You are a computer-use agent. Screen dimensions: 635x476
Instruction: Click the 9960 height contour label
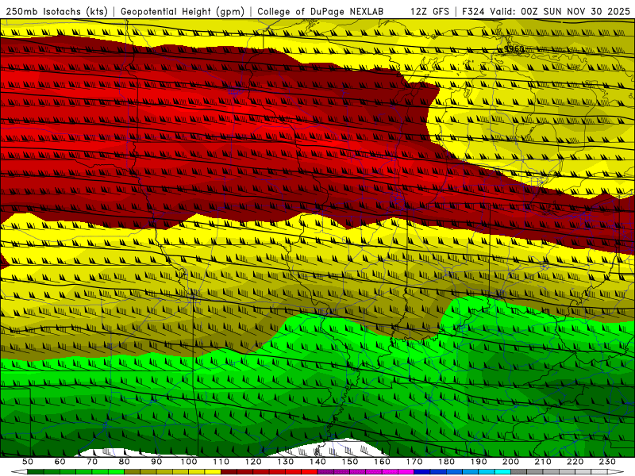[x=514, y=49]
